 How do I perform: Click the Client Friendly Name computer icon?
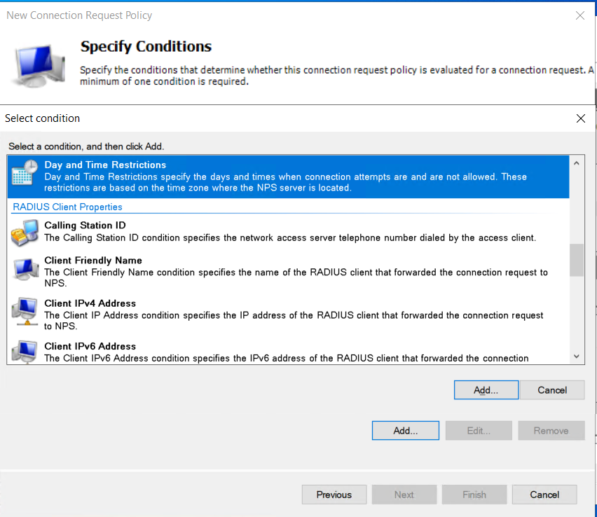tap(25, 269)
